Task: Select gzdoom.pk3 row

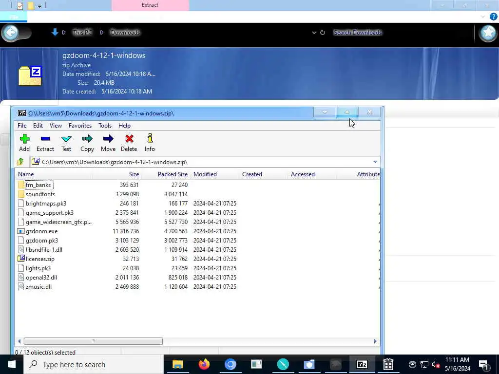Action: click(x=42, y=241)
